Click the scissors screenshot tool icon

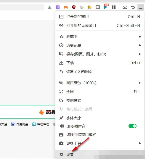pyautogui.click(x=50, y=7)
